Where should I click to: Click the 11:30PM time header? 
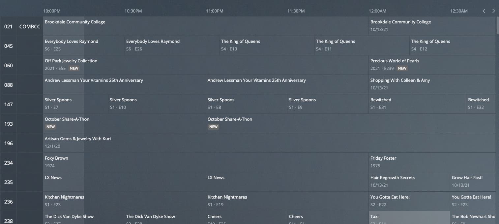296,11
